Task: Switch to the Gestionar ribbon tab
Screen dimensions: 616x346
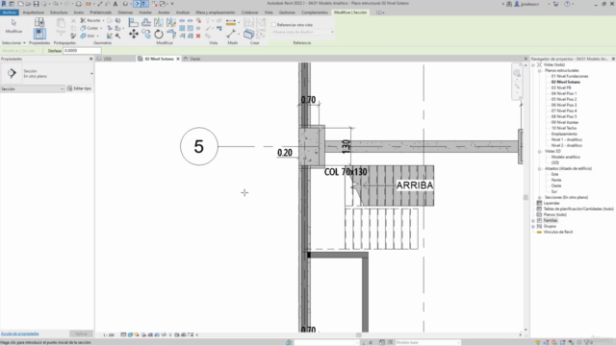Action: [x=287, y=12]
